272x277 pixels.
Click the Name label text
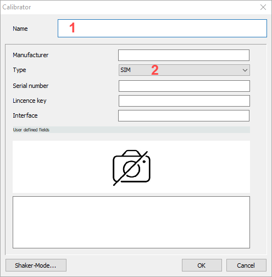click(20, 29)
